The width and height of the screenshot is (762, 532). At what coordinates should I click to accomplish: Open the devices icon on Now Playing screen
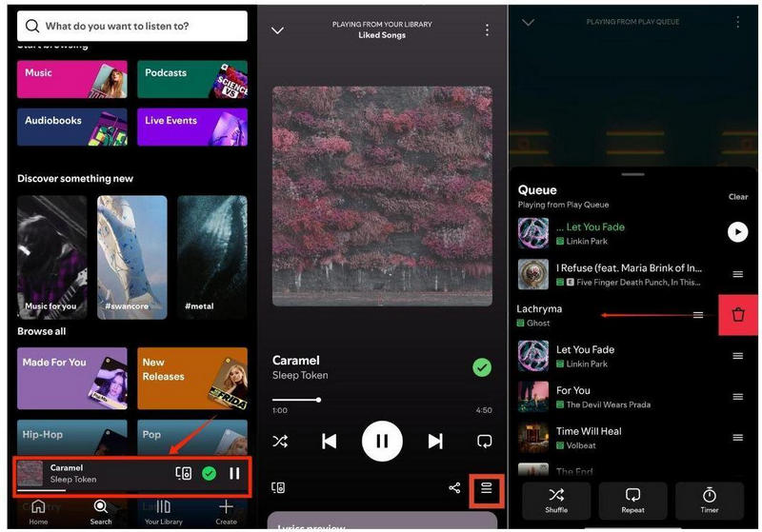tap(278, 487)
